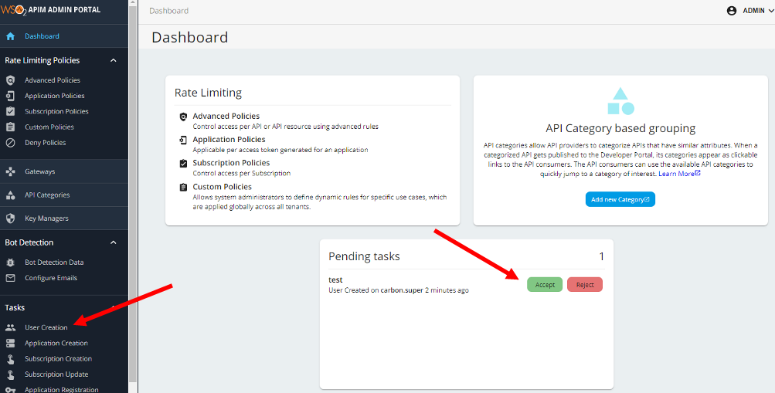Click the Key Managers shield icon
The image size is (775, 393).
(x=10, y=219)
